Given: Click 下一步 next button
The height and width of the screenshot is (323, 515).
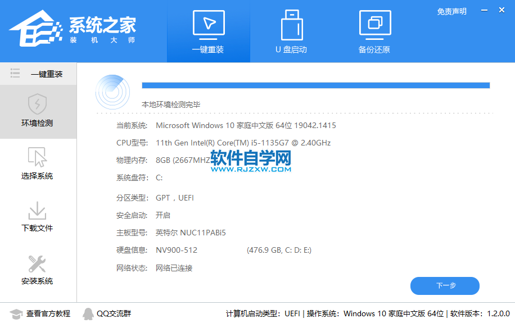Looking at the screenshot, I should [445, 285].
